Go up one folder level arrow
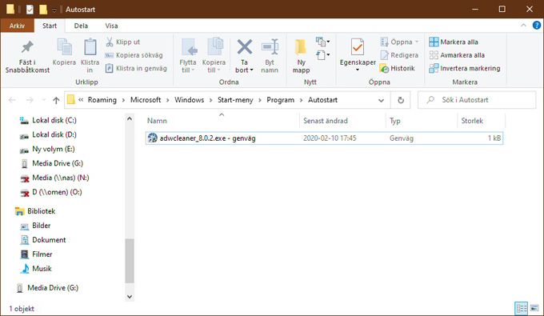The height and width of the screenshot is (316, 544). tap(56, 100)
